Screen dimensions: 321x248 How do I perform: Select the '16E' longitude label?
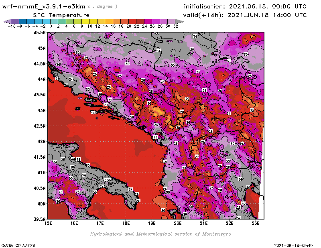(74, 223)
